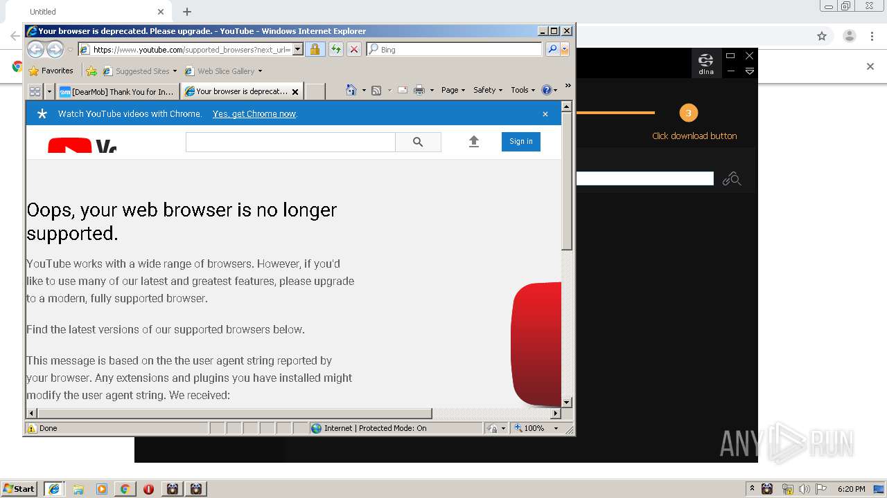The width and height of the screenshot is (887, 498).
Task: Open Windows Explorer folder in taskbar
Action: click(78, 489)
